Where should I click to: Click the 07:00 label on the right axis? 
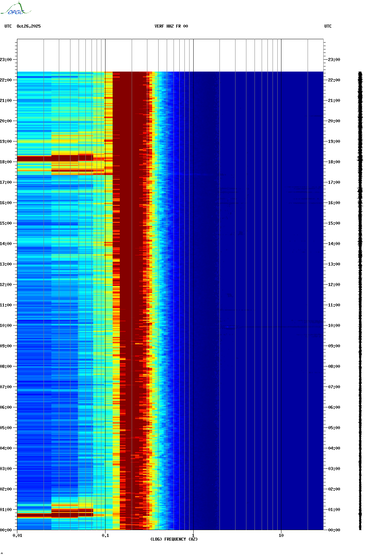[x=334, y=387]
